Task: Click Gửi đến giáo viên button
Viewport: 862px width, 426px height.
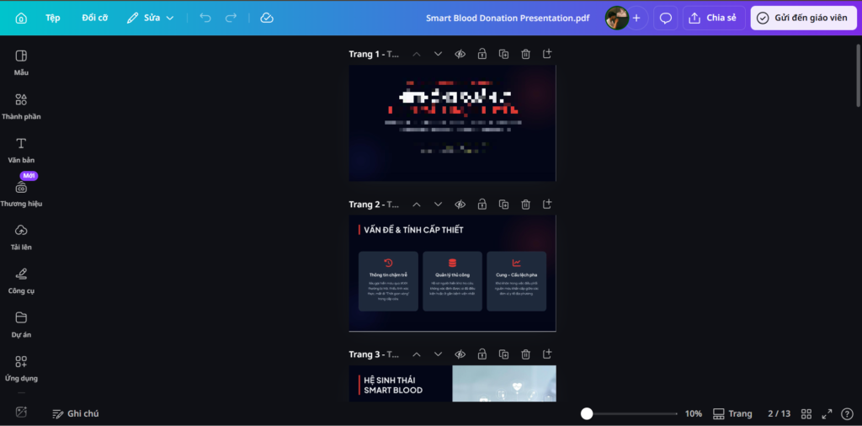Action: pos(803,18)
